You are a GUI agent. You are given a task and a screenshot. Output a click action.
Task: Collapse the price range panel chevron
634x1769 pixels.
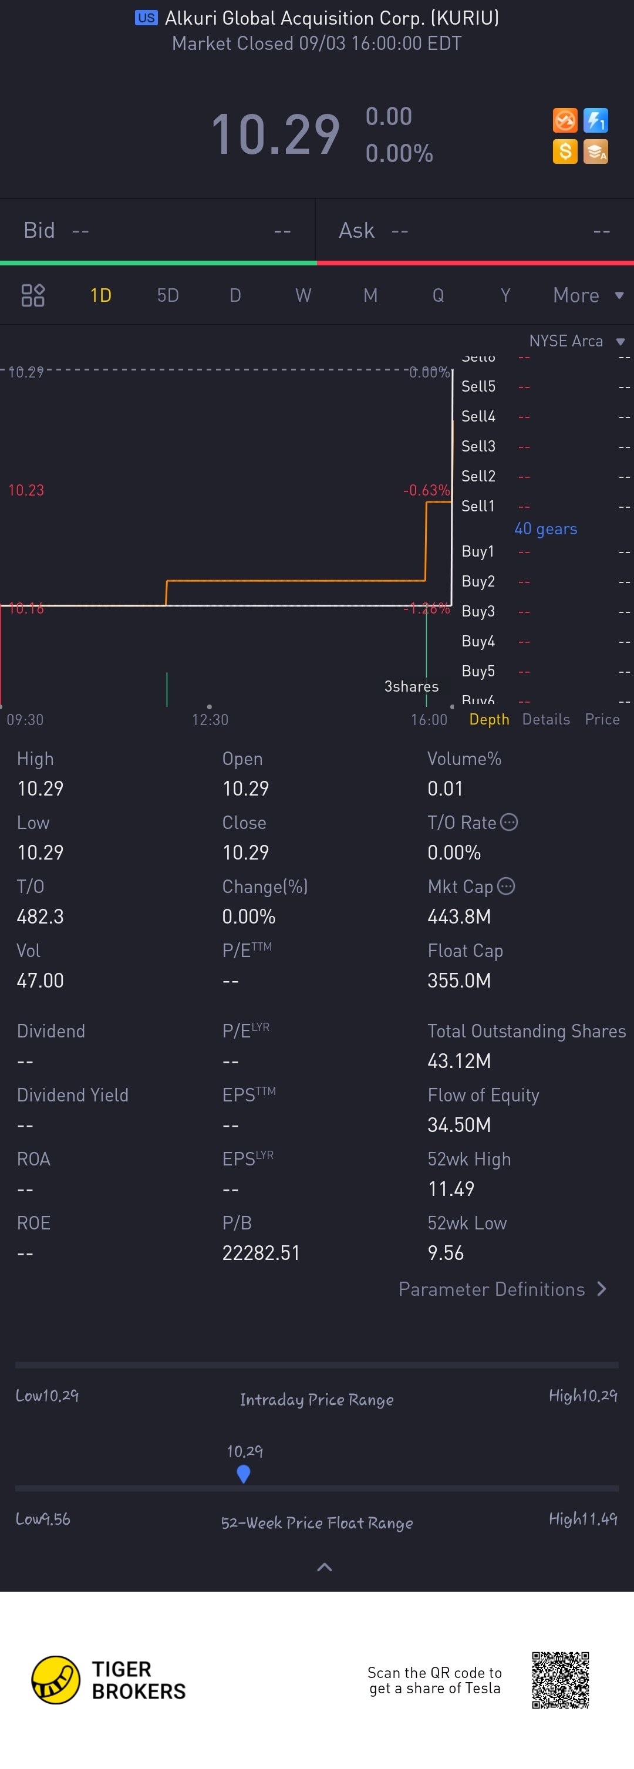(x=324, y=1567)
